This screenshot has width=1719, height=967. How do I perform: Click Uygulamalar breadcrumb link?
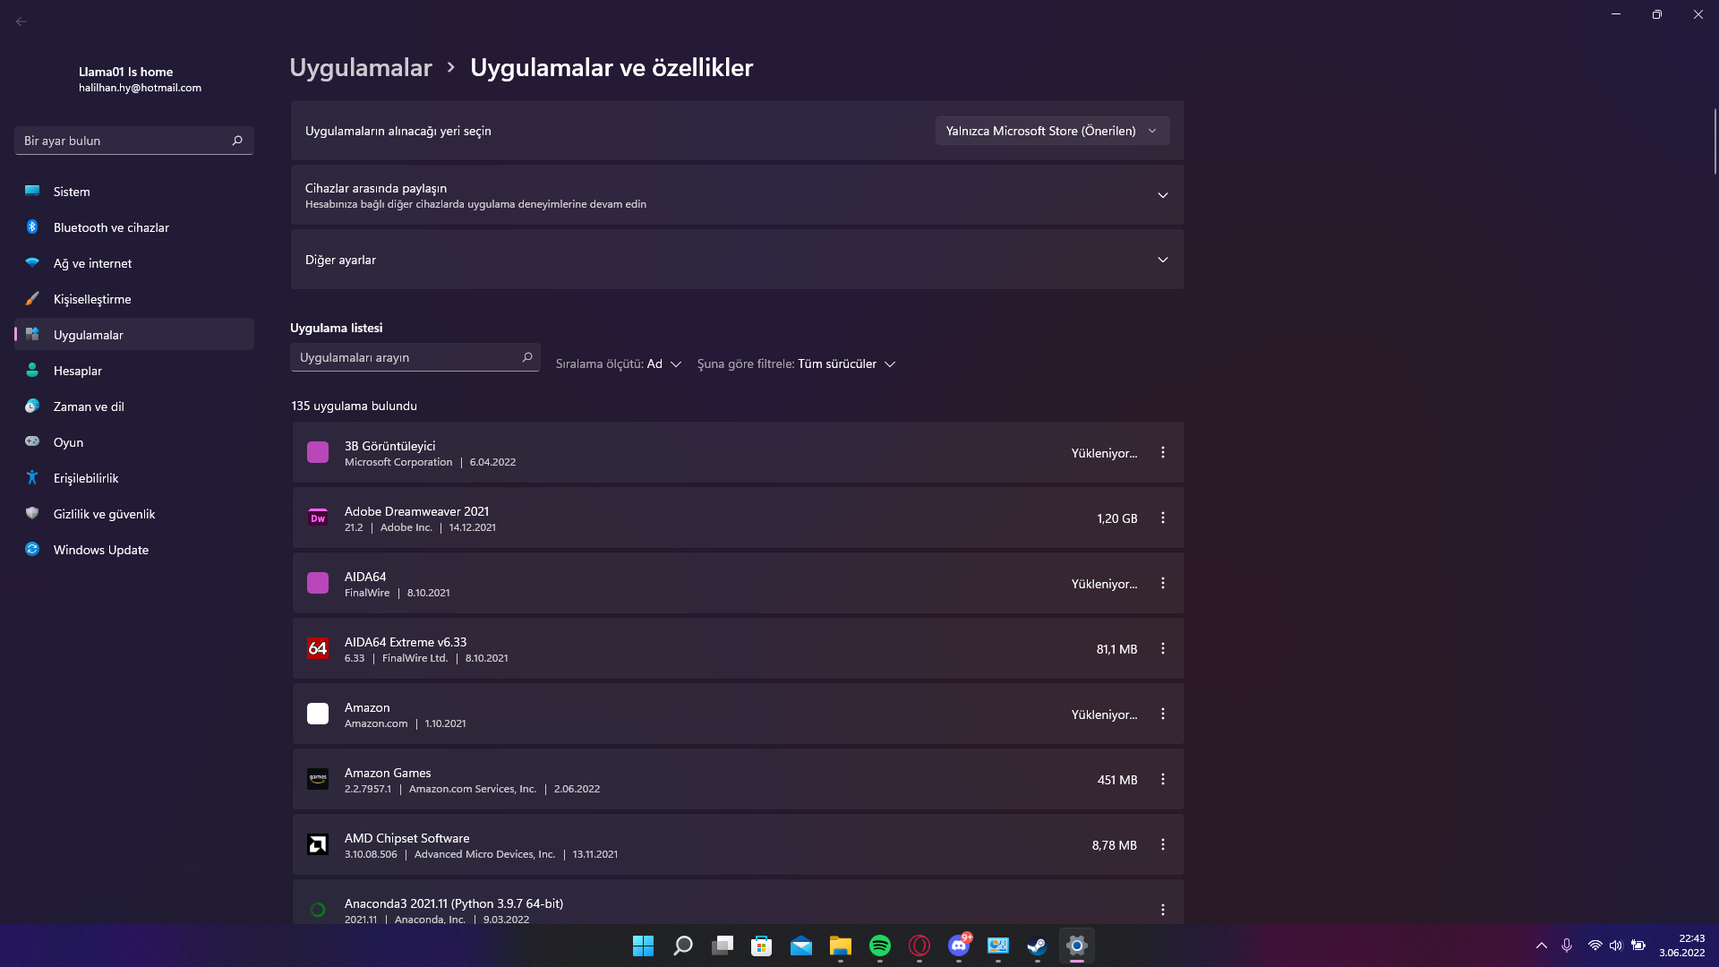point(361,67)
